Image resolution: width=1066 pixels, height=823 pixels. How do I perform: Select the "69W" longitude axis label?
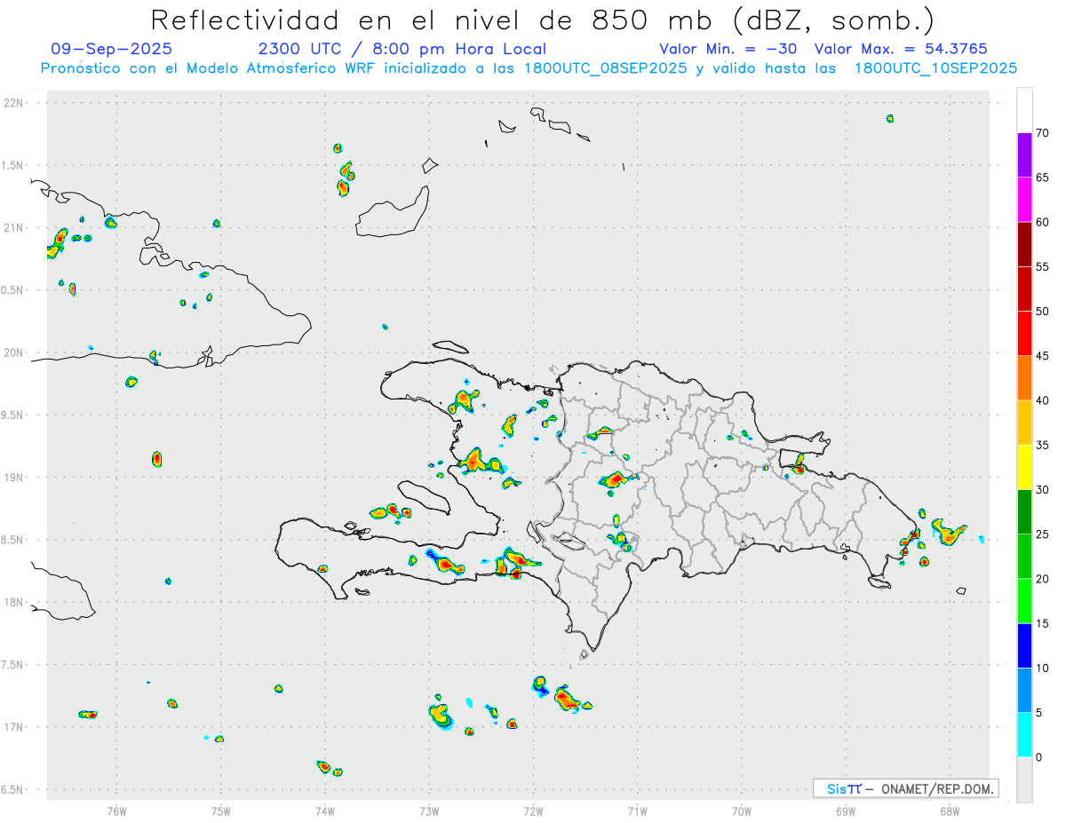pyautogui.click(x=846, y=811)
